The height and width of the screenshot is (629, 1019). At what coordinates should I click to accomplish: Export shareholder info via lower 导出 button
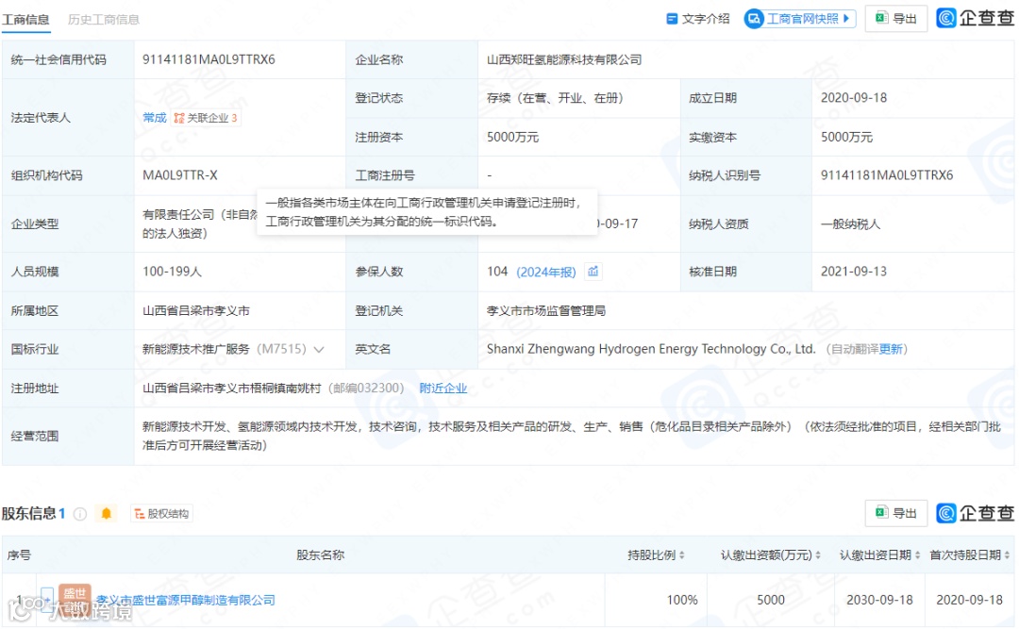click(895, 513)
